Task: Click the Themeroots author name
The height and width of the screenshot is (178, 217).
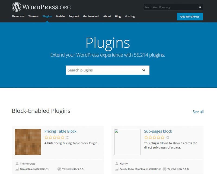Action: pyautogui.click(x=28, y=164)
